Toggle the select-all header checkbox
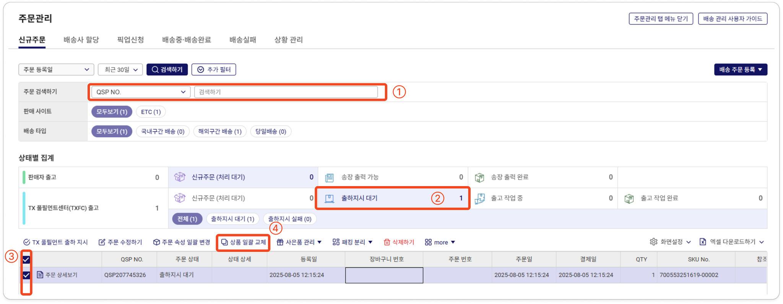Image resolution: width=783 pixels, height=304 pixels. 26,260
